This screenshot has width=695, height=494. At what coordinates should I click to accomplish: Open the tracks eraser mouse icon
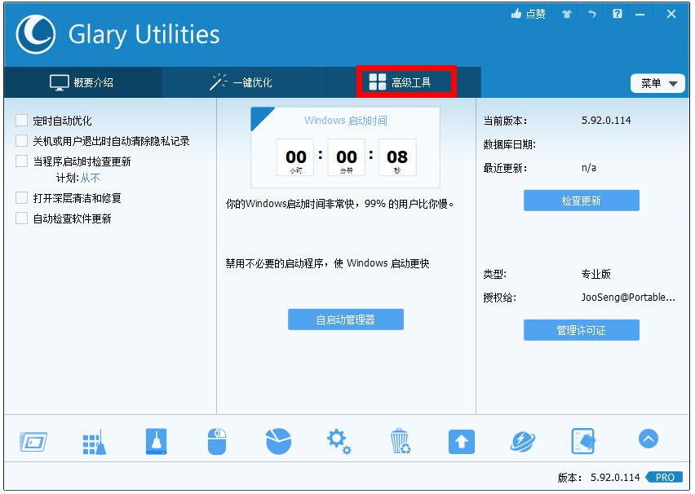[217, 440]
